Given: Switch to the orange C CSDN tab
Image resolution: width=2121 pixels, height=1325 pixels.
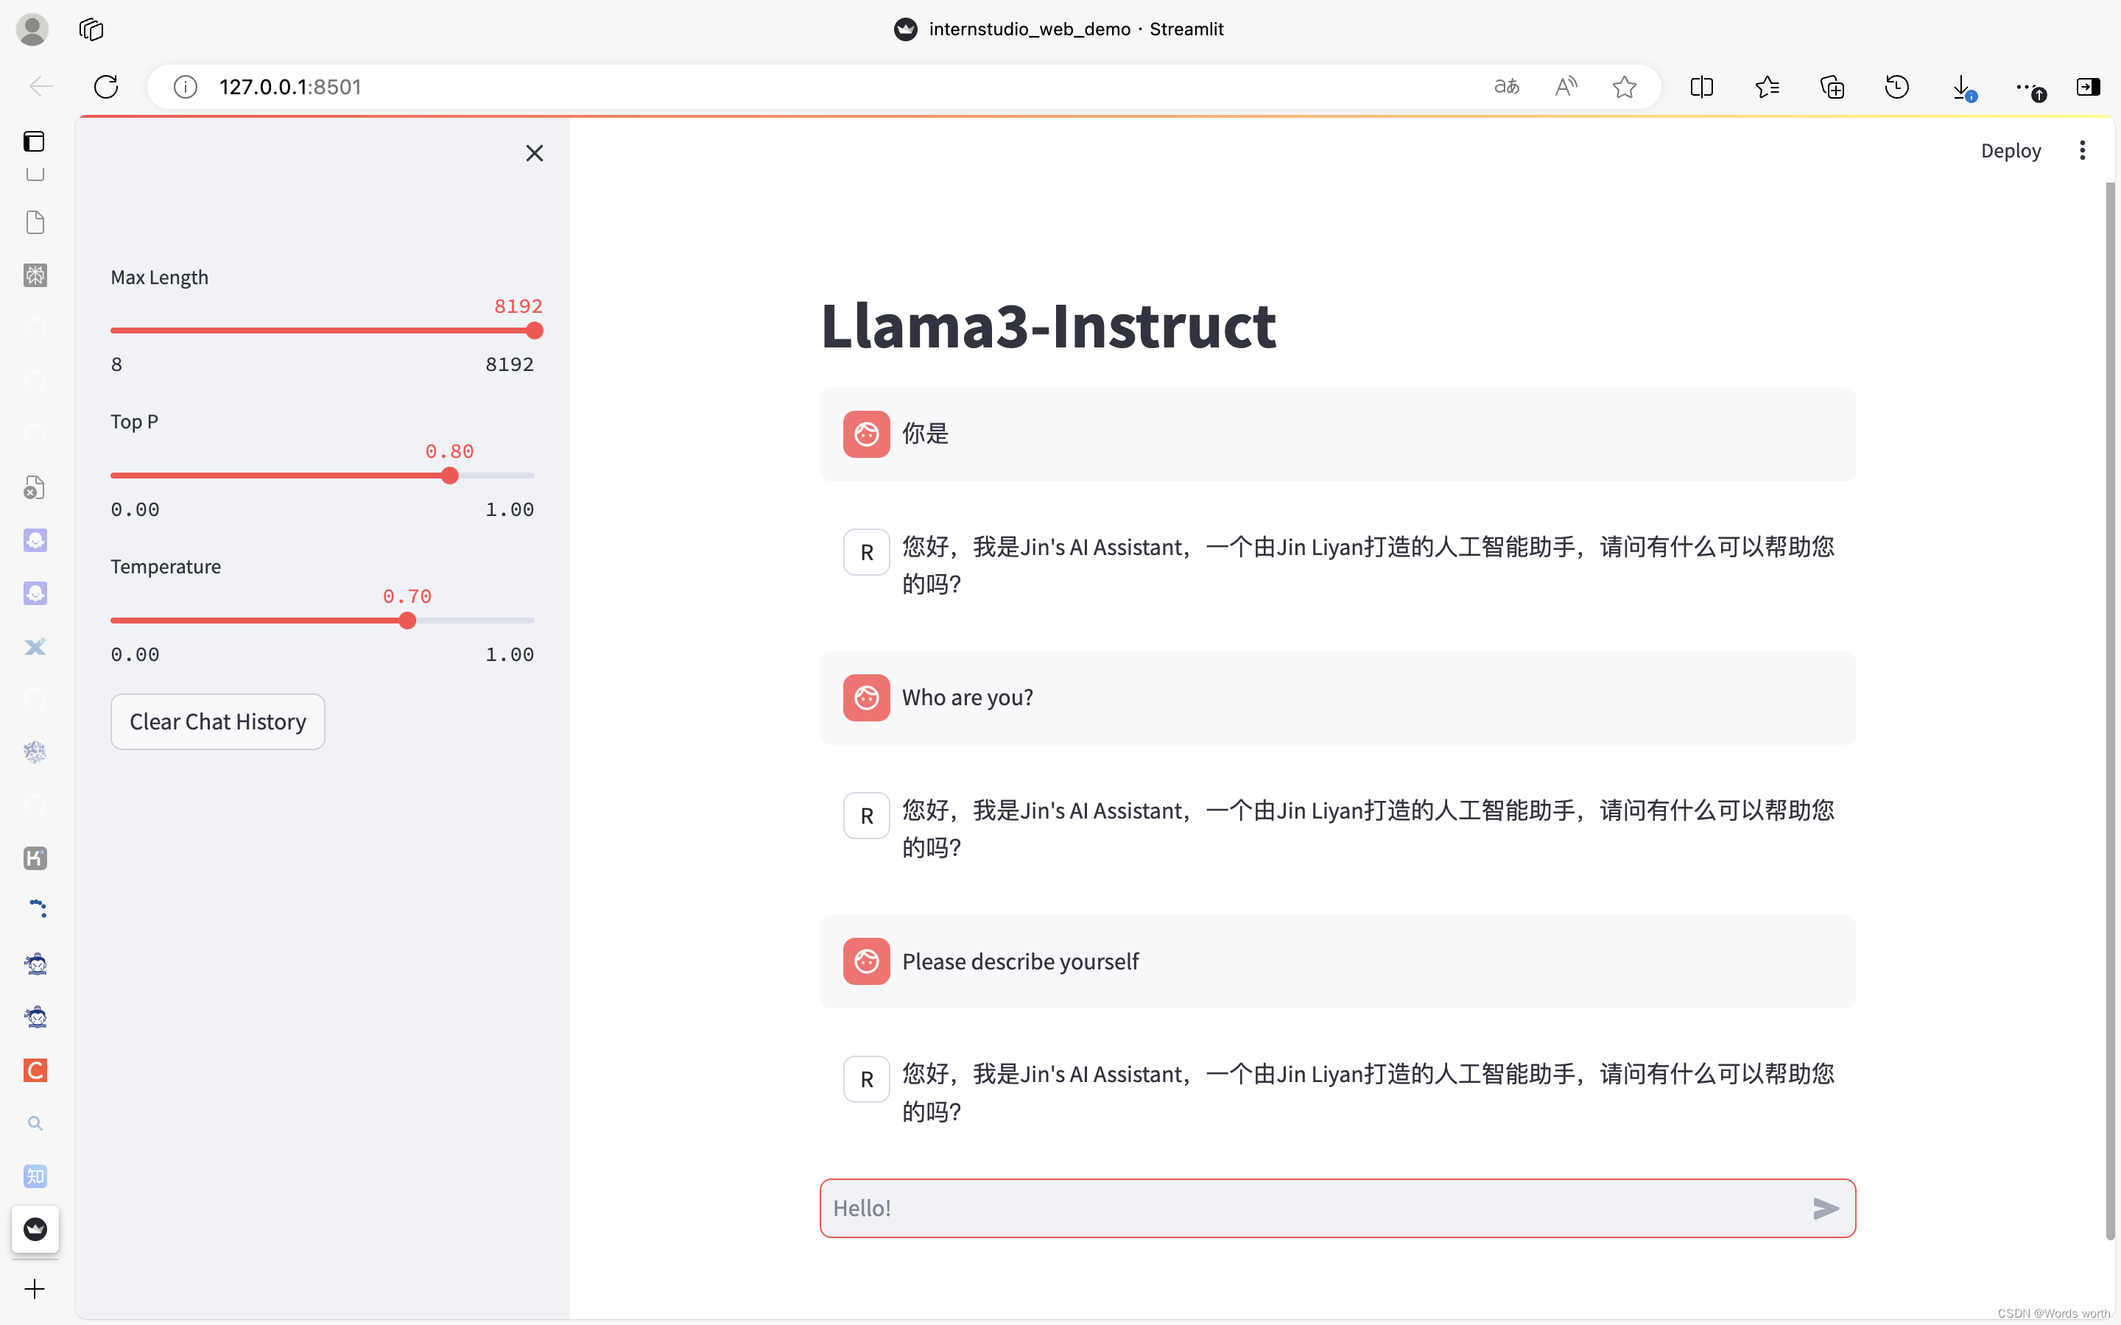Looking at the screenshot, I should [35, 1070].
